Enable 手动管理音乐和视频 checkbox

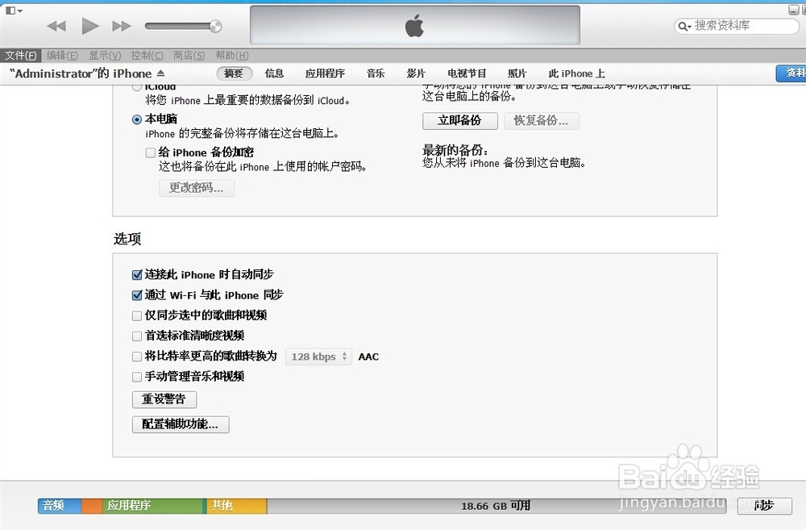click(137, 377)
